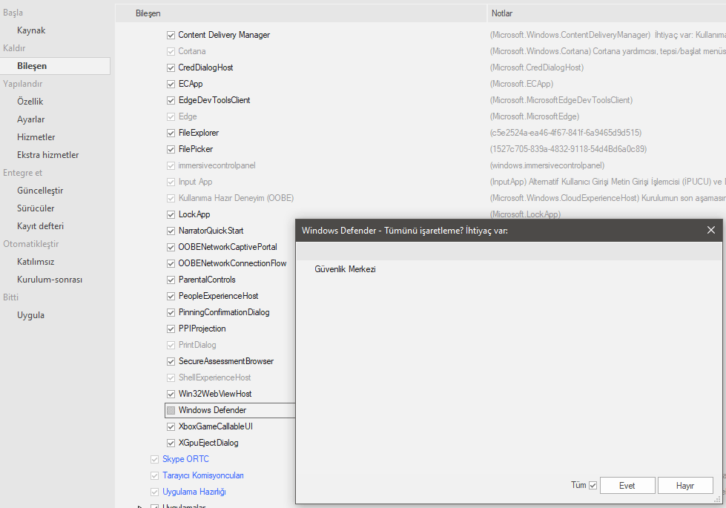Switch to Katılımsız page

pyautogui.click(x=36, y=262)
